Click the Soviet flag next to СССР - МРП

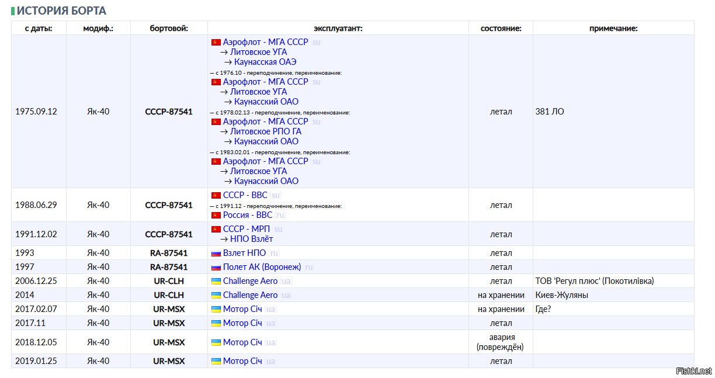point(216,229)
